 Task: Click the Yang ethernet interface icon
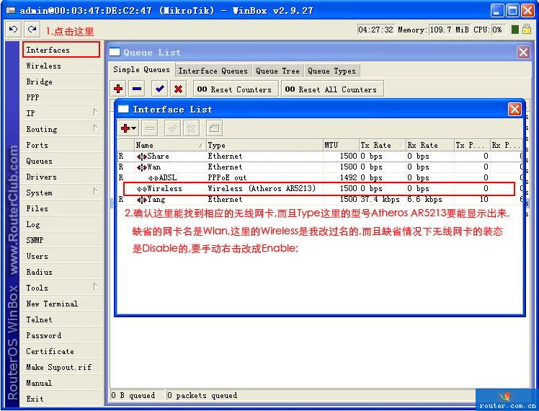coord(142,200)
